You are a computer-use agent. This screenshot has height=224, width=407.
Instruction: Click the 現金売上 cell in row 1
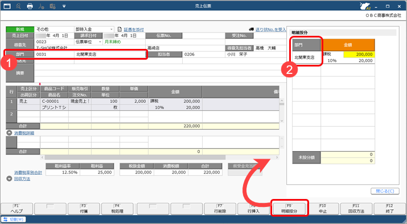[80, 101]
